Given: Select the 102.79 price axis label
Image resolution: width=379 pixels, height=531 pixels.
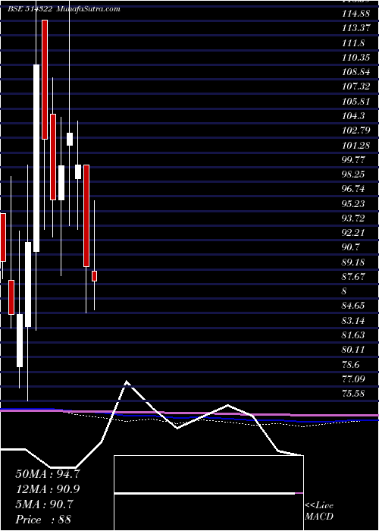Looking at the screenshot, I should pos(356,130).
